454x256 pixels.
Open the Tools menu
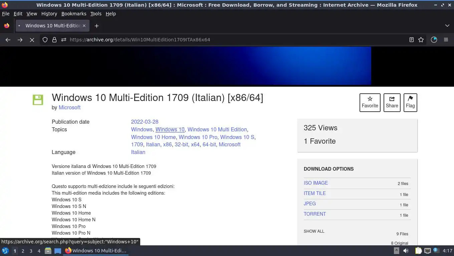coord(96,14)
